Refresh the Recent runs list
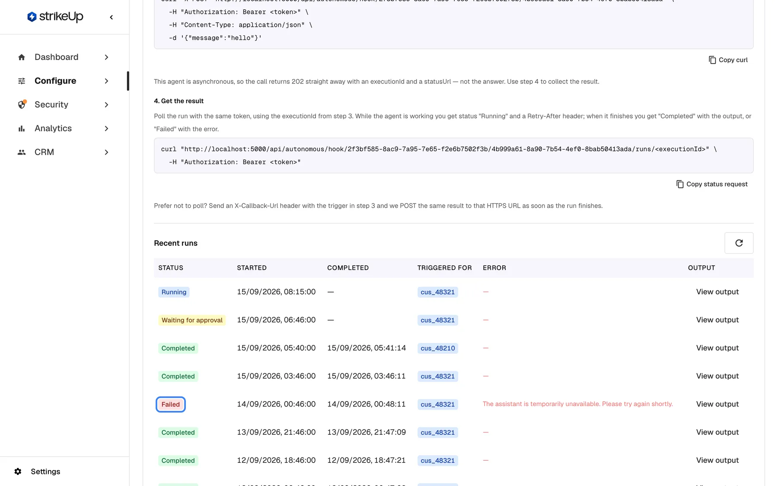778x486 pixels. (739, 243)
